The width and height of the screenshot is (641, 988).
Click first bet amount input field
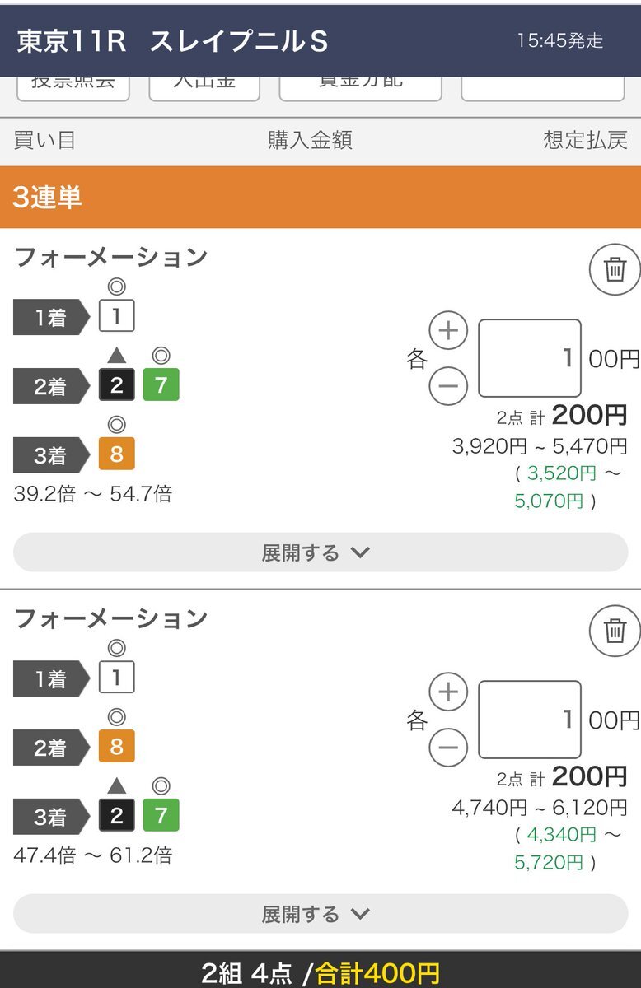tap(530, 358)
